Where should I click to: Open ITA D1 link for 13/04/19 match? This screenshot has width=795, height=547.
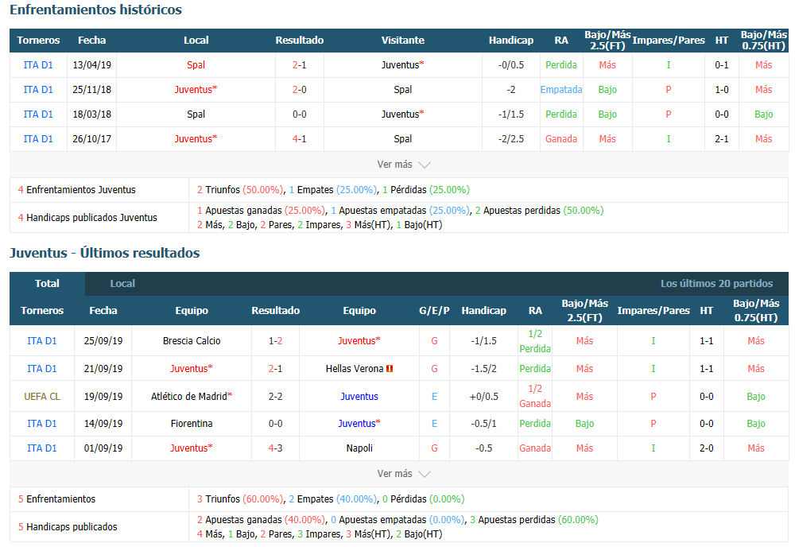(x=38, y=65)
